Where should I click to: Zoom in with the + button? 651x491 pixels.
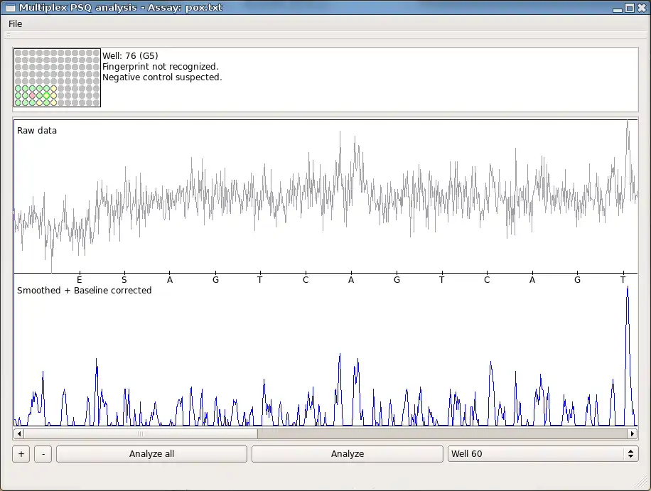coord(21,454)
